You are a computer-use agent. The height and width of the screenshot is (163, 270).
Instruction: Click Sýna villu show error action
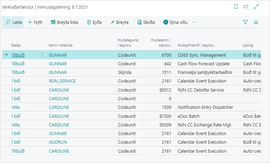(x=175, y=22)
